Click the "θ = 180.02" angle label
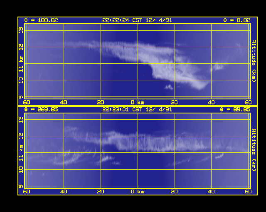Image resolution: width=266 pixels, height=212 pixels. pyautogui.click(x=41, y=20)
